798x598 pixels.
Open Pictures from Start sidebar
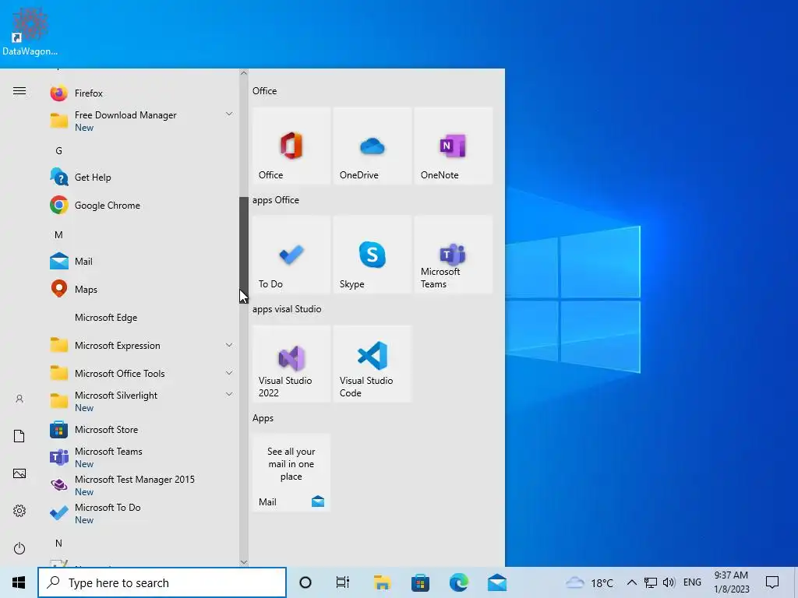tap(19, 473)
